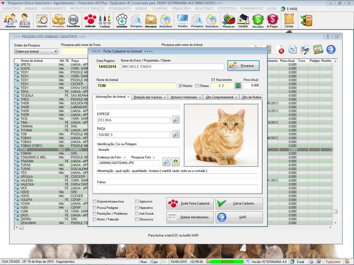Open the Produtos boxes icon
354x265 pixels.
pyautogui.click(x=58, y=20)
